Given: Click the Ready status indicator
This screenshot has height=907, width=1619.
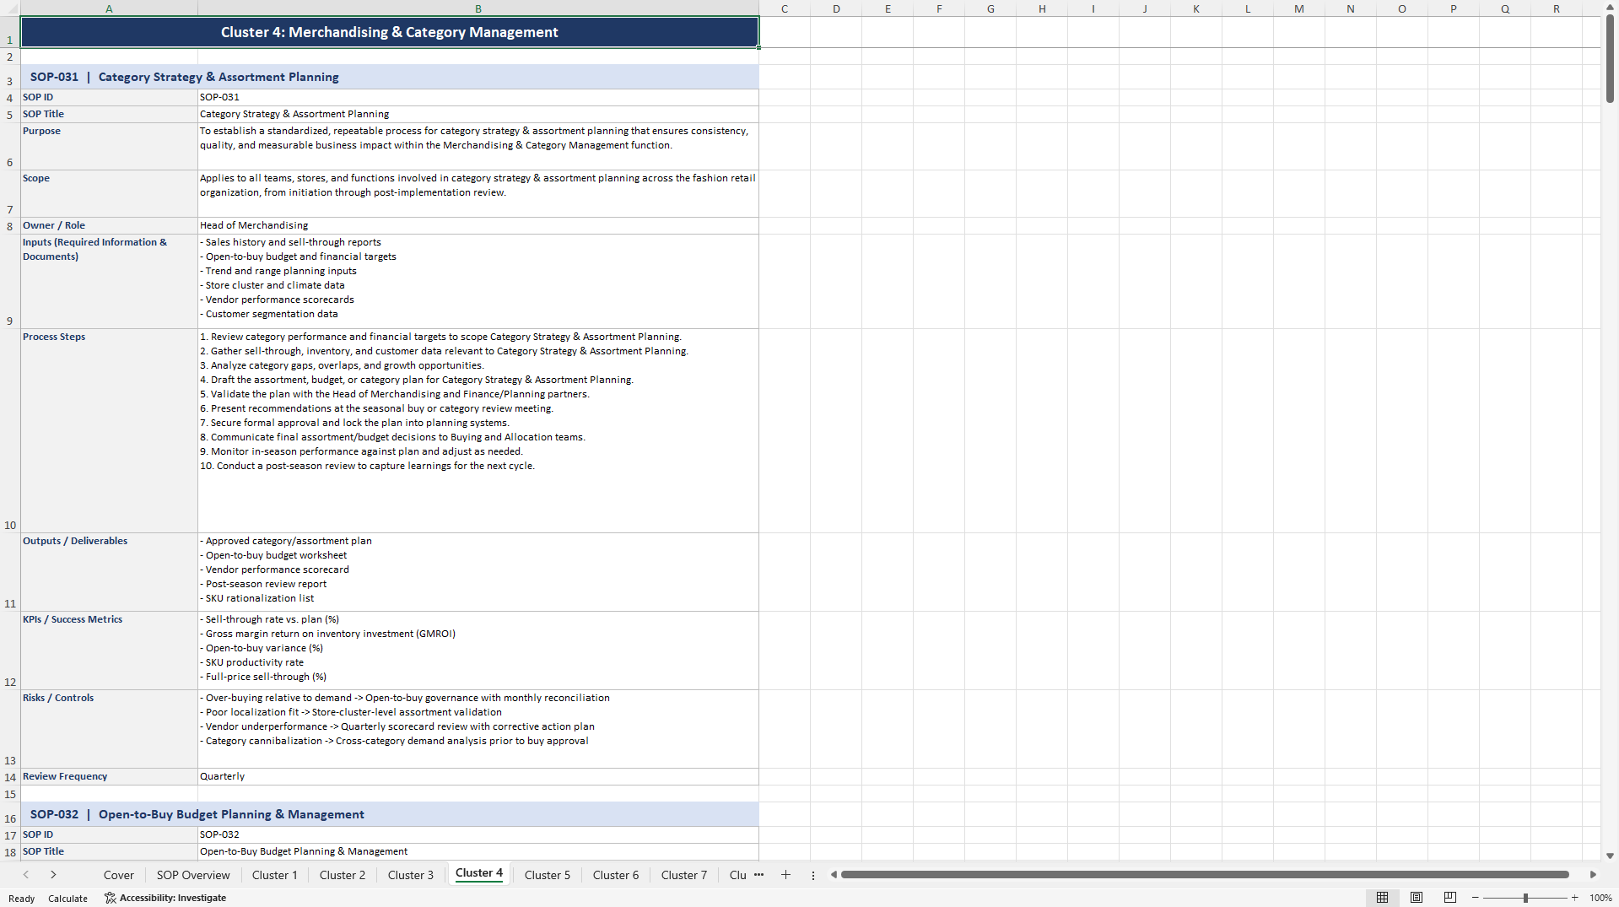Looking at the screenshot, I should point(22,899).
